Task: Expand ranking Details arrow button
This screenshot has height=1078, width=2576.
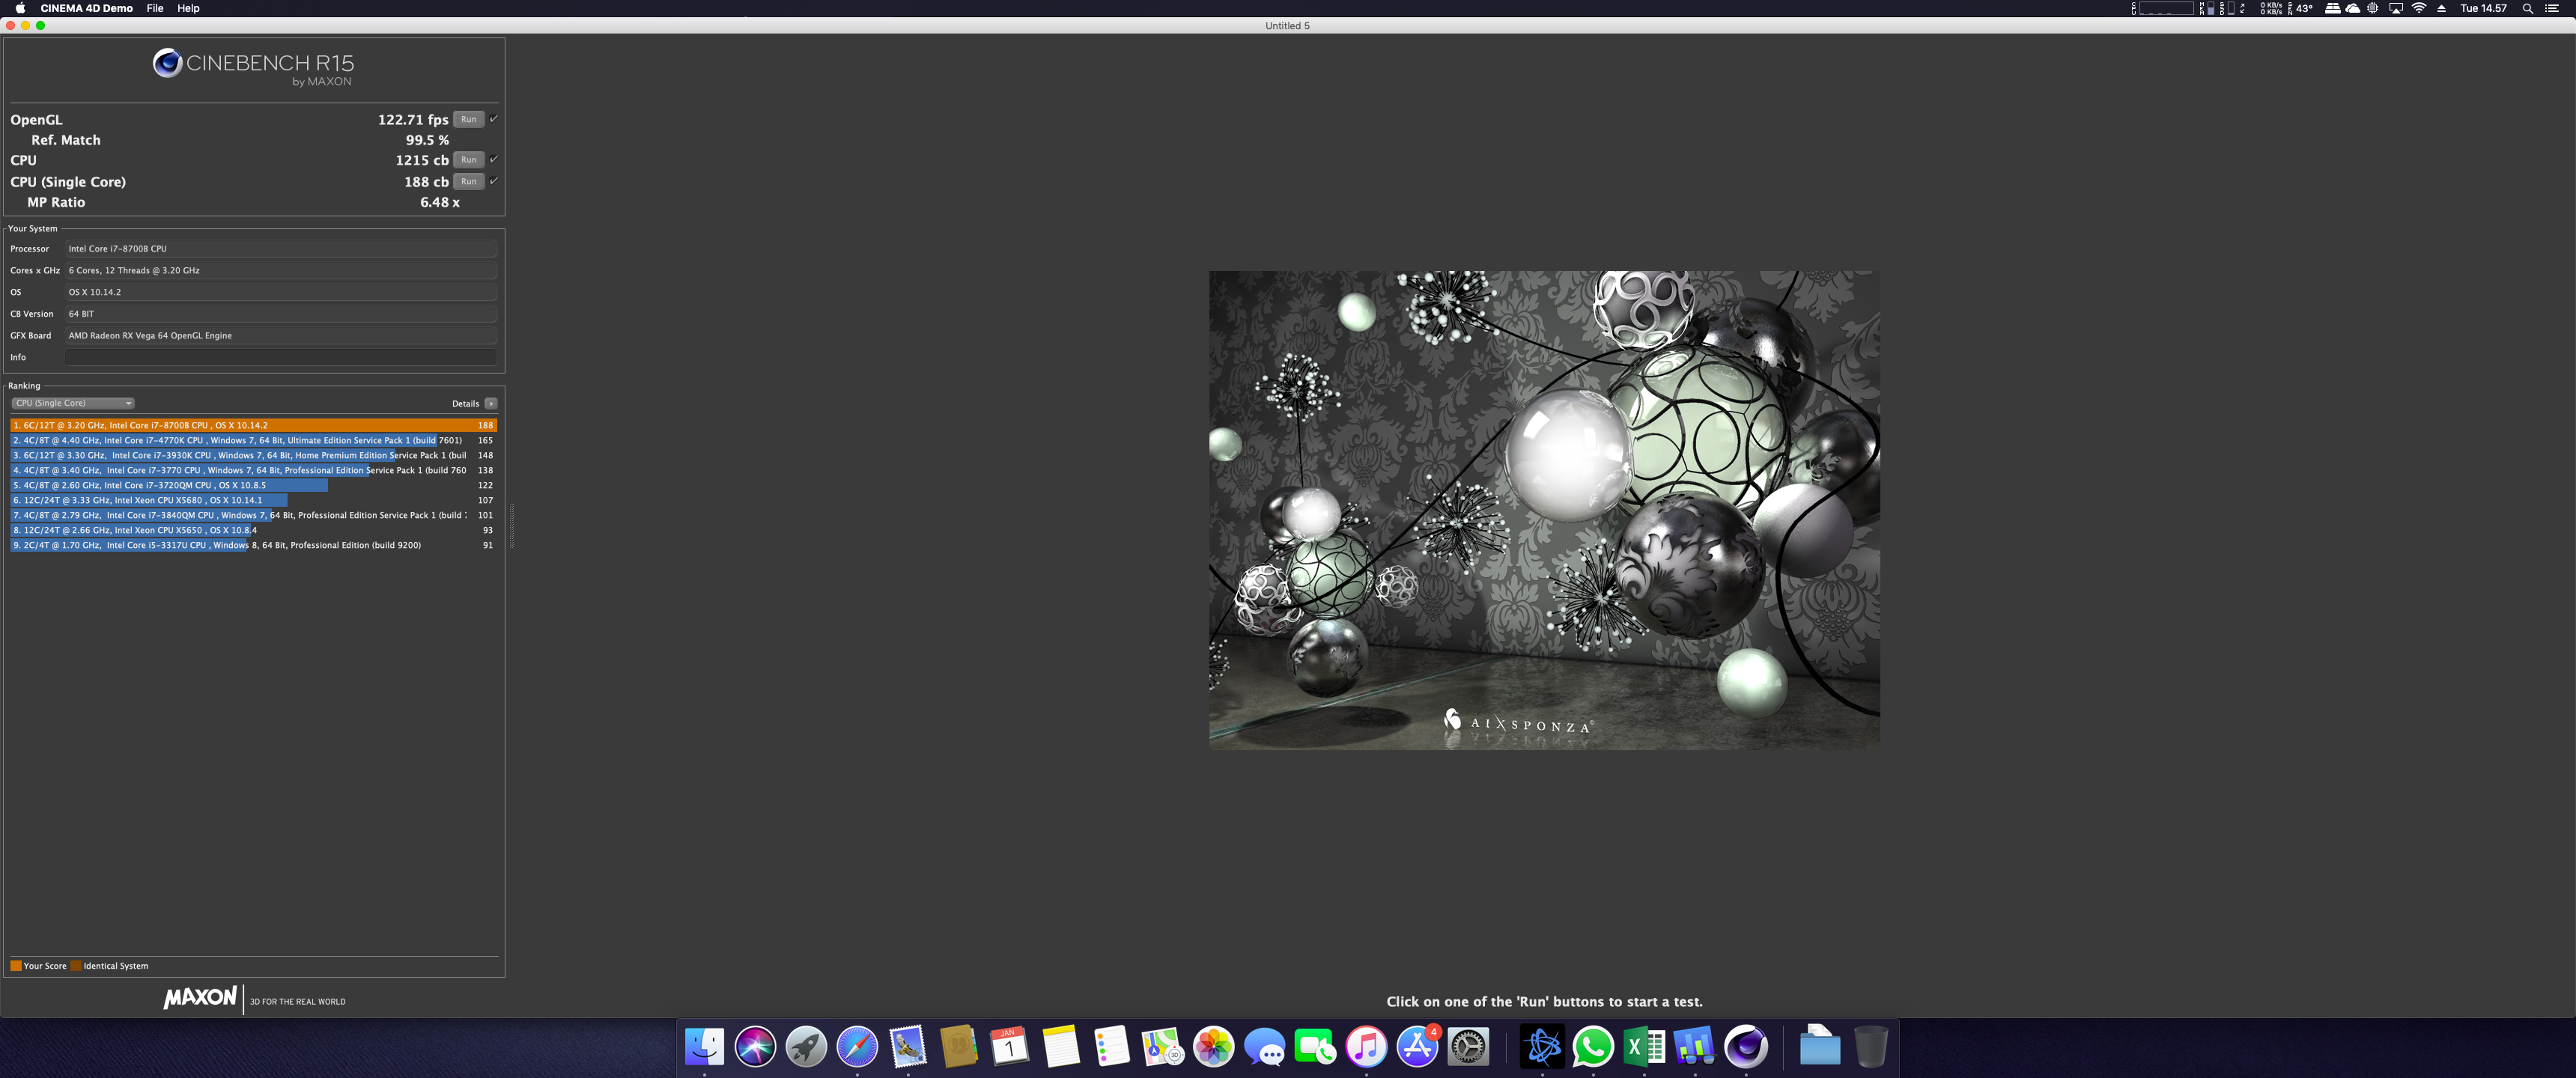Action: tap(491, 404)
